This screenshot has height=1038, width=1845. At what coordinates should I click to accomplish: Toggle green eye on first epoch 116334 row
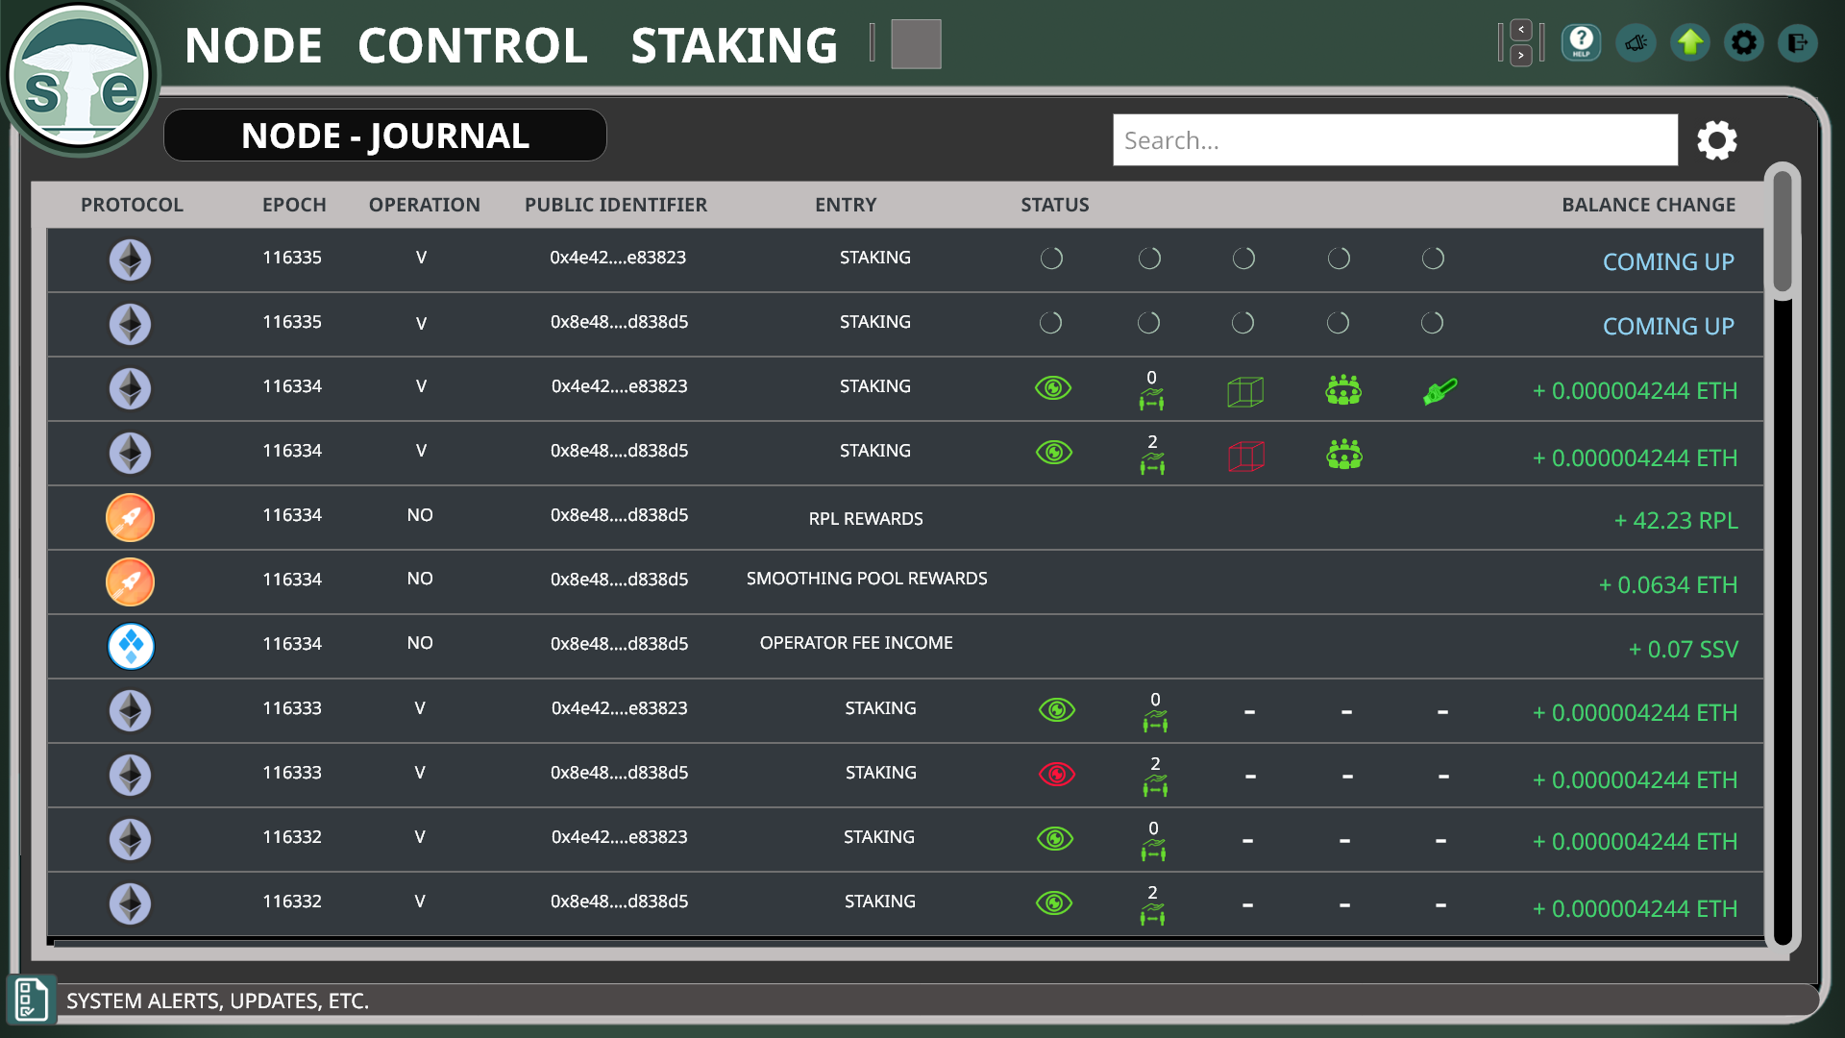(1053, 388)
